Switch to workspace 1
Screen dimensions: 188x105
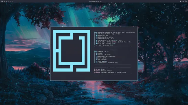click(x=4, y=1)
